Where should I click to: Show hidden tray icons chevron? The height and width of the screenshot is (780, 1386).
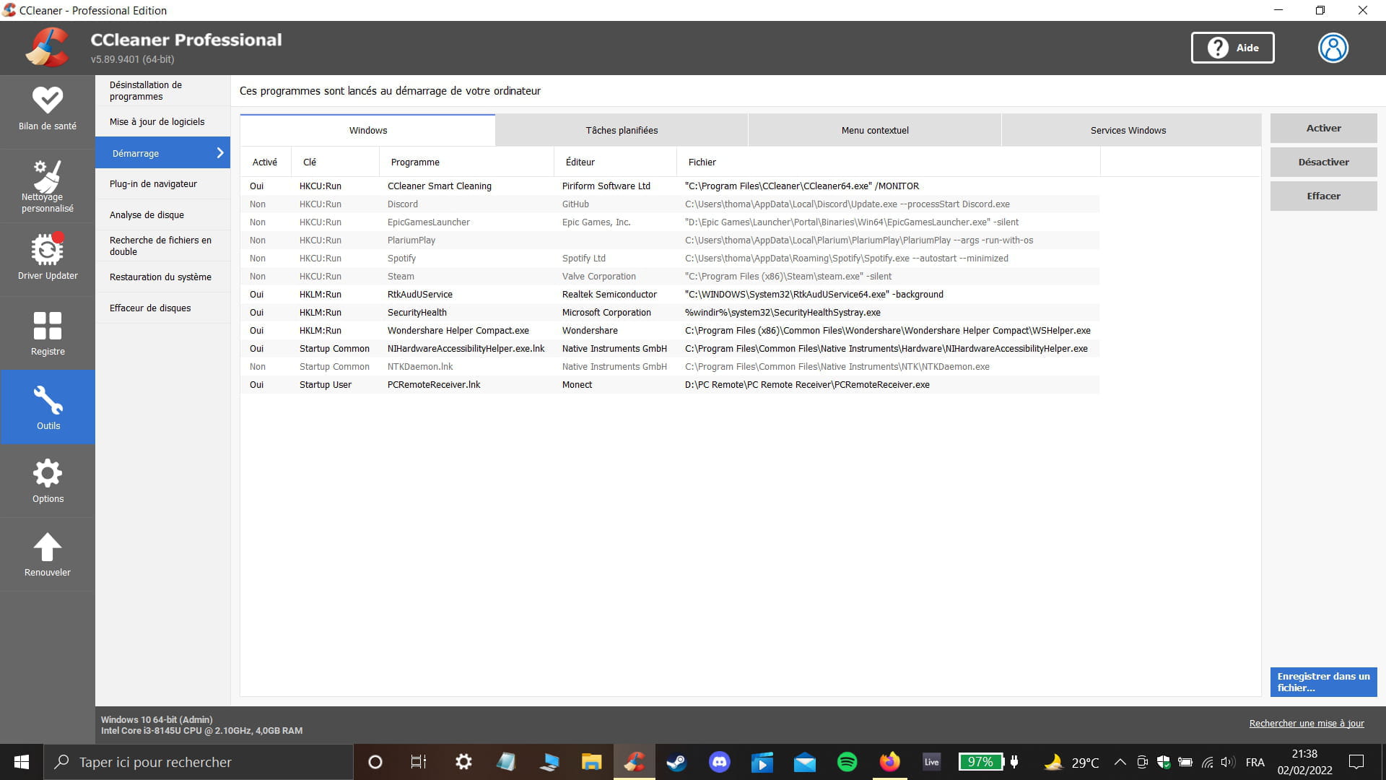[1120, 762]
